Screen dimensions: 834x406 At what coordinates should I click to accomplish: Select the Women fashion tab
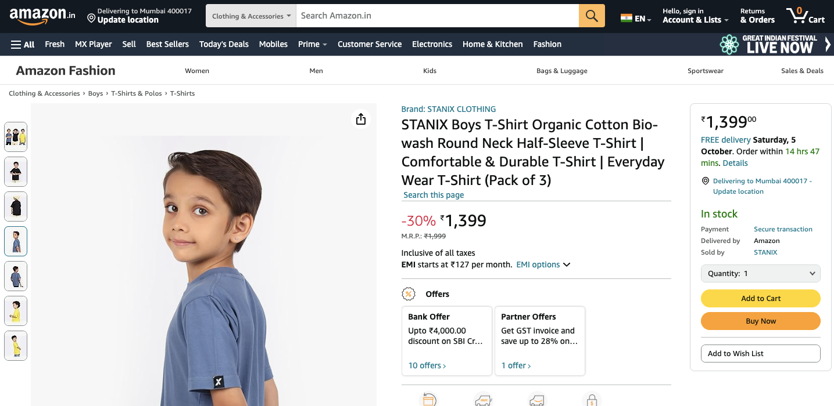(x=197, y=71)
